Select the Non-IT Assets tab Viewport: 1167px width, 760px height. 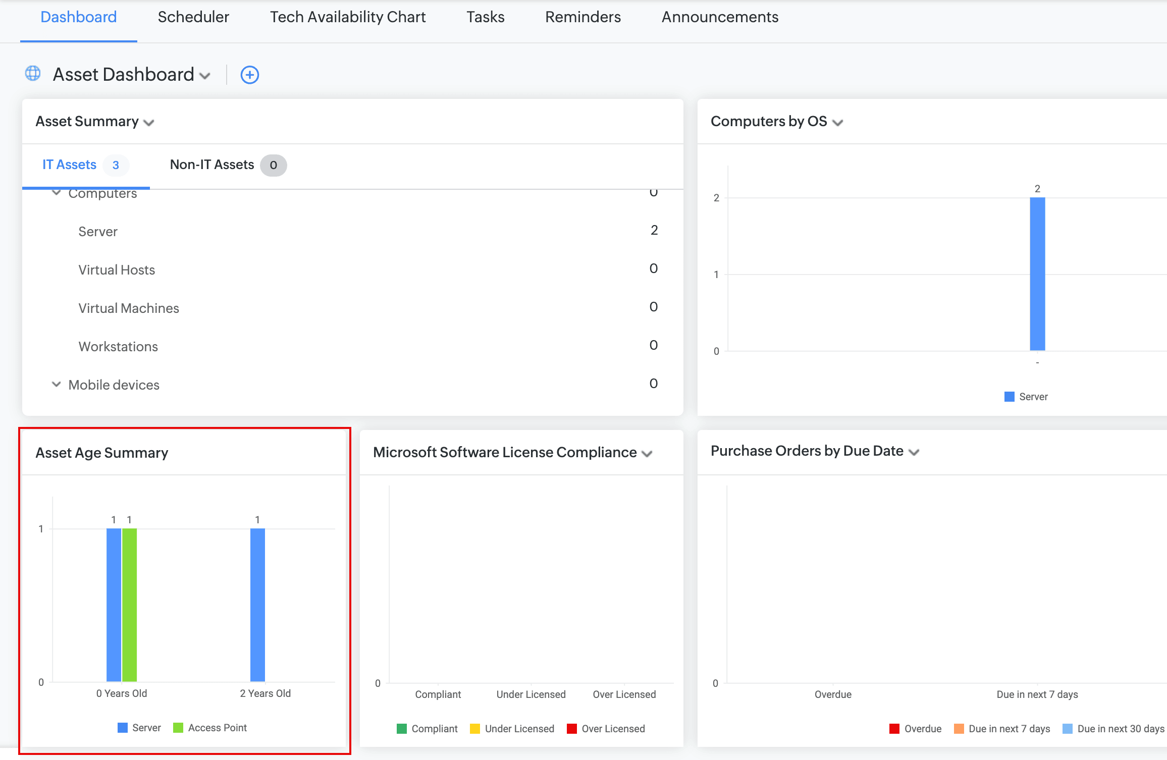point(212,165)
